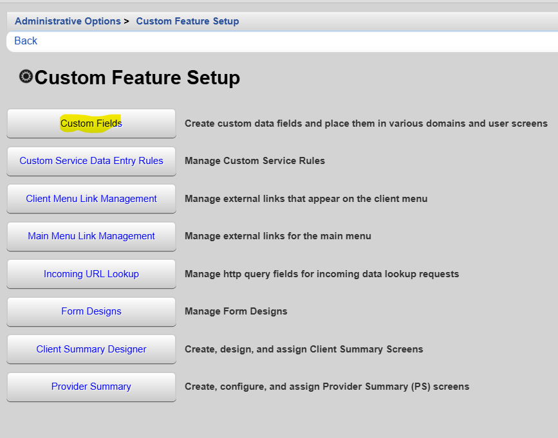Select Client Menu Link Management button
The image size is (558, 438).
point(91,199)
